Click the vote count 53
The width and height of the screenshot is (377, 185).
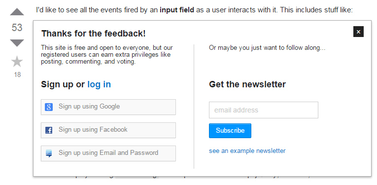click(x=17, y=28)
